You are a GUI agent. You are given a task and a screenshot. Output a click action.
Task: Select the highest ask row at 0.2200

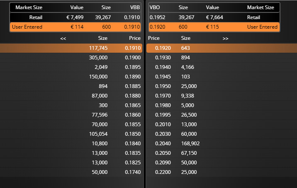(222, 172)
